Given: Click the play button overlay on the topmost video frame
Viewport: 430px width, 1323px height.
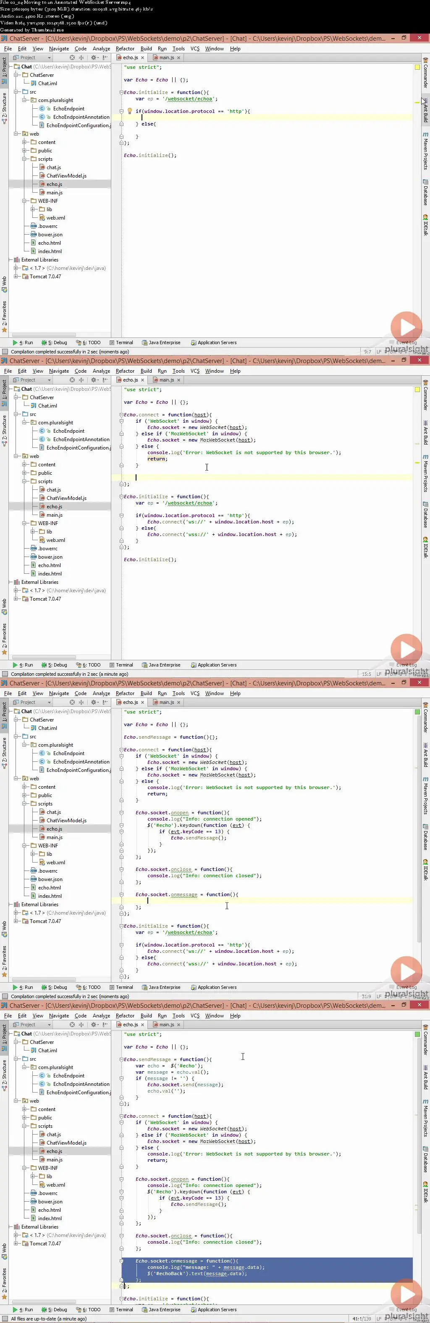Looking at the screenshot, I should tap(406, 327).
